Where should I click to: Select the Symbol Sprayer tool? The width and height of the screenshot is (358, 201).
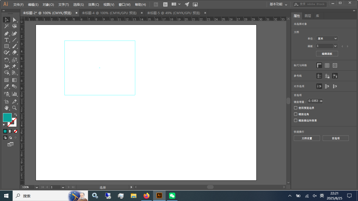coord(7,94)
